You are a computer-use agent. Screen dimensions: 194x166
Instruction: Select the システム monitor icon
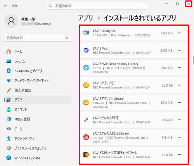coord(9,61)
